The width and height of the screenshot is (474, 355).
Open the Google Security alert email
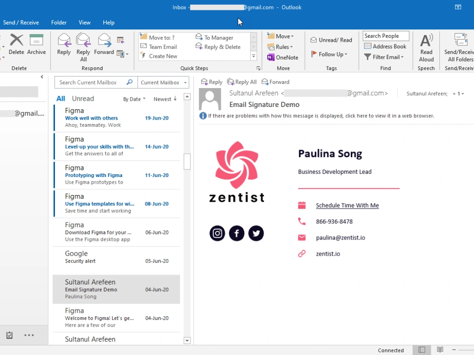click(117, 260)
